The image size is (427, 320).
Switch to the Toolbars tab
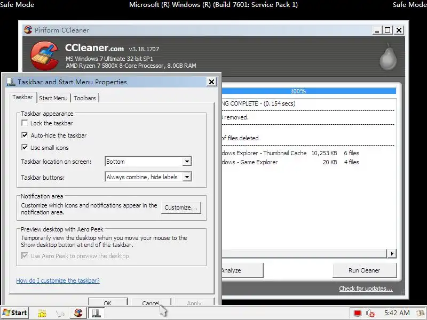pyautogui.click(x=85, y=98)
